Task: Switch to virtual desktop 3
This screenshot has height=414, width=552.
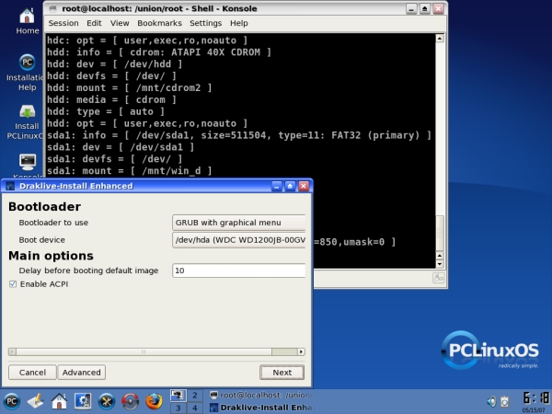Action: [x=178, y=408]
